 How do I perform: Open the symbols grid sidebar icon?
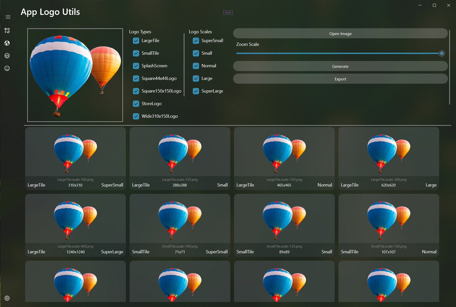click(x=7, y=30)
